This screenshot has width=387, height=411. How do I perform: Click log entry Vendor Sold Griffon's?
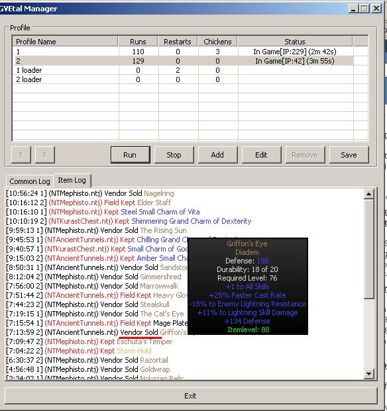click(97, 332)
